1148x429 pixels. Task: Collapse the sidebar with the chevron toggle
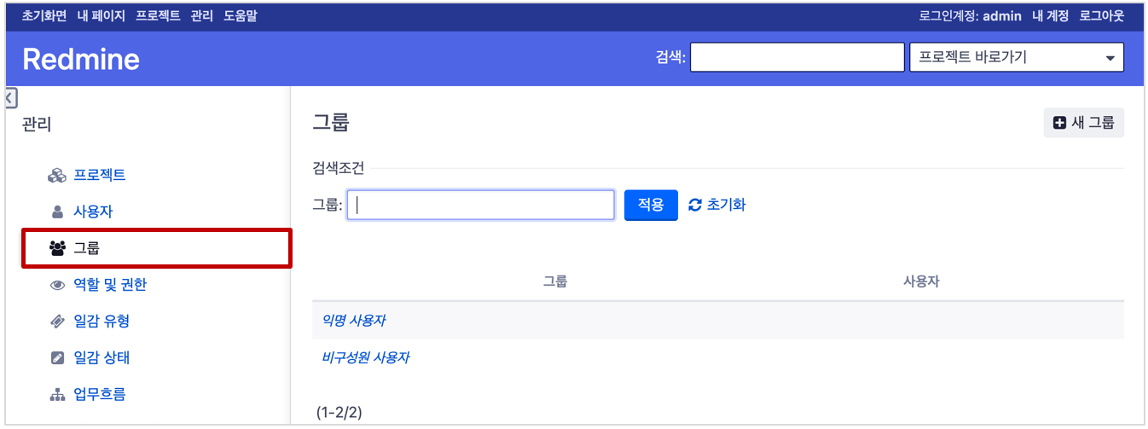[x=10, y=98]
